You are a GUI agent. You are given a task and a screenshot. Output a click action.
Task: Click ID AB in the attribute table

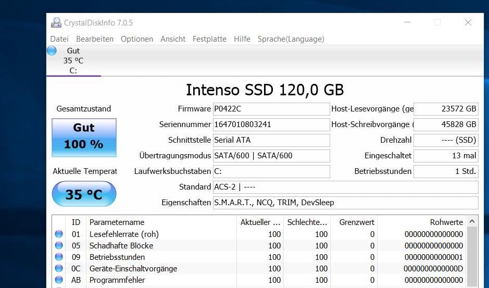[x=76, y=280]
